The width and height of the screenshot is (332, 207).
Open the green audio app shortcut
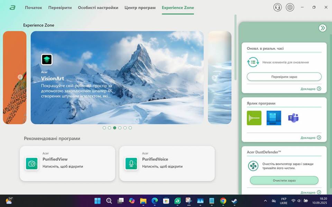[254, 117]
